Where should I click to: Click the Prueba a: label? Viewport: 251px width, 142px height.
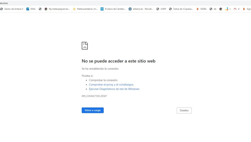tap(87, 76)
